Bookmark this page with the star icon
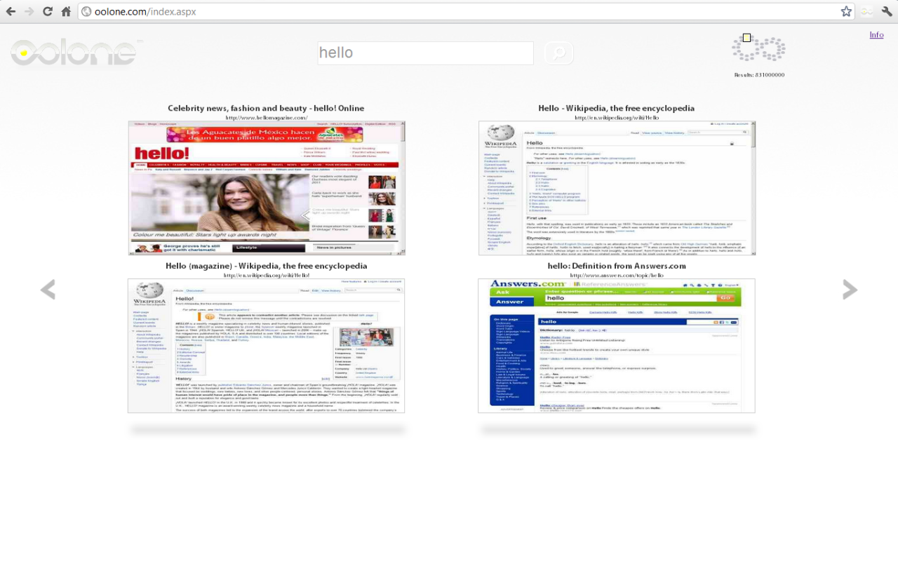The image size is (898, 561). (x=846, y=11)
